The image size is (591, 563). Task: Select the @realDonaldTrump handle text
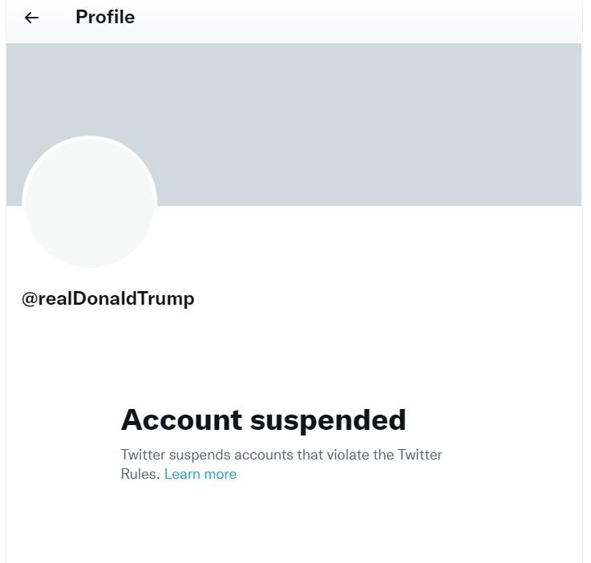coord(108,299)
